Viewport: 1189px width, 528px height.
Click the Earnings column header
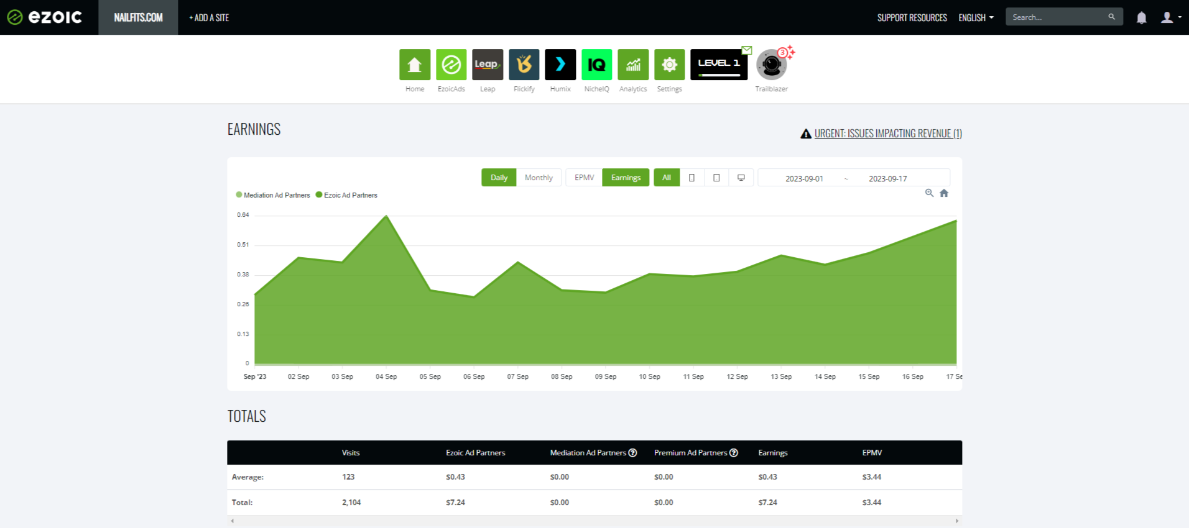click(x=773, y=453)
